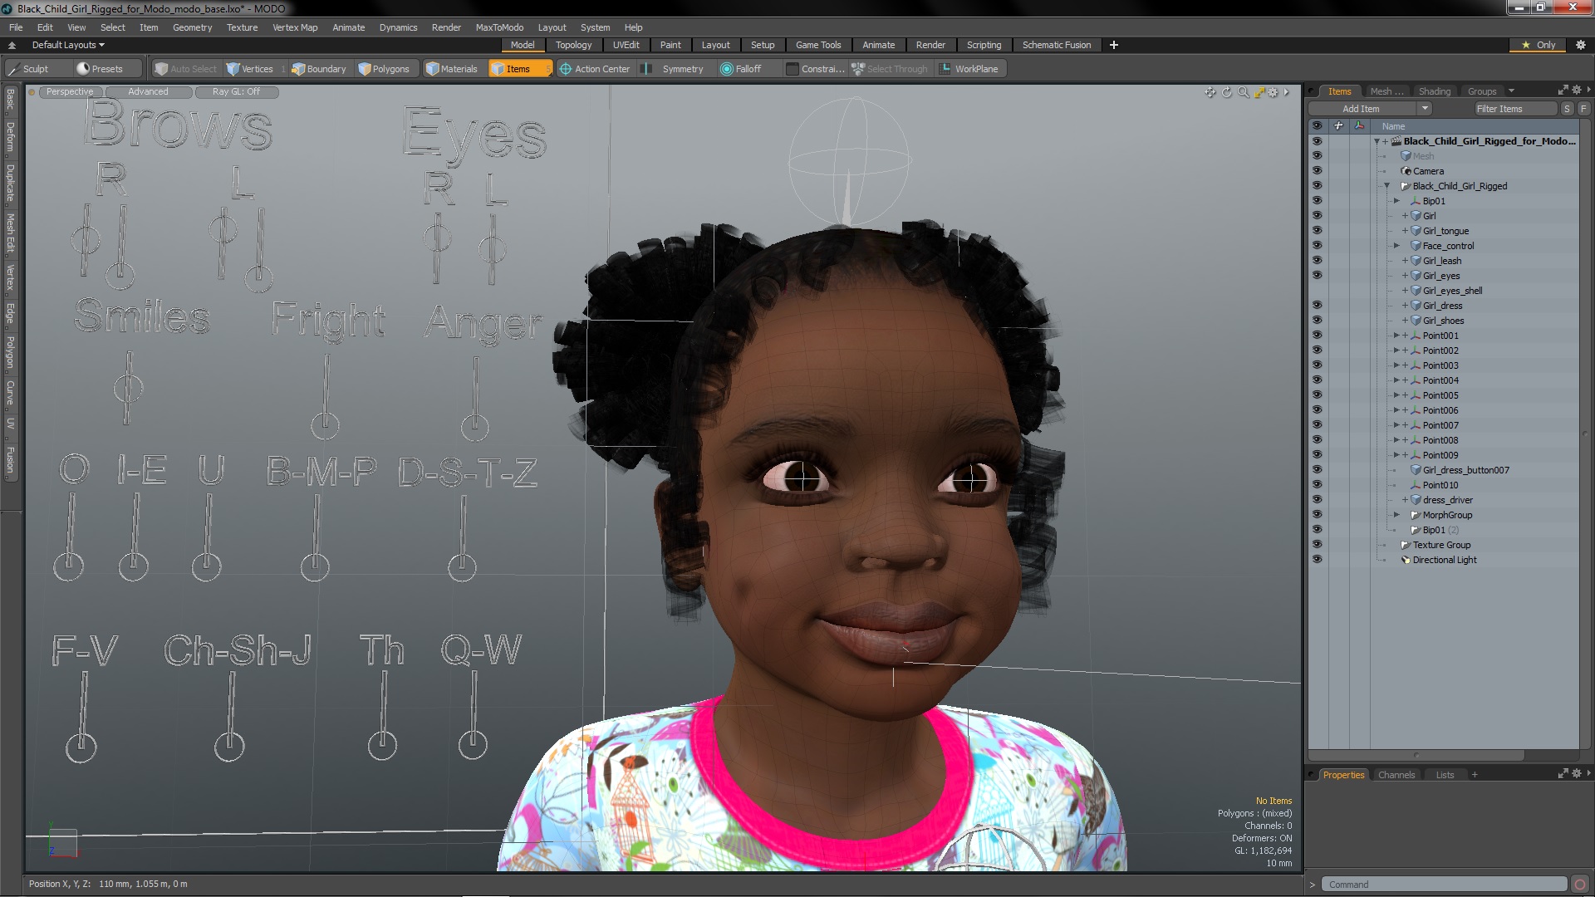Click the viewport move/pan icon
The height and width of the screenshot is (897, 1595).
(x=1210, y=92)
